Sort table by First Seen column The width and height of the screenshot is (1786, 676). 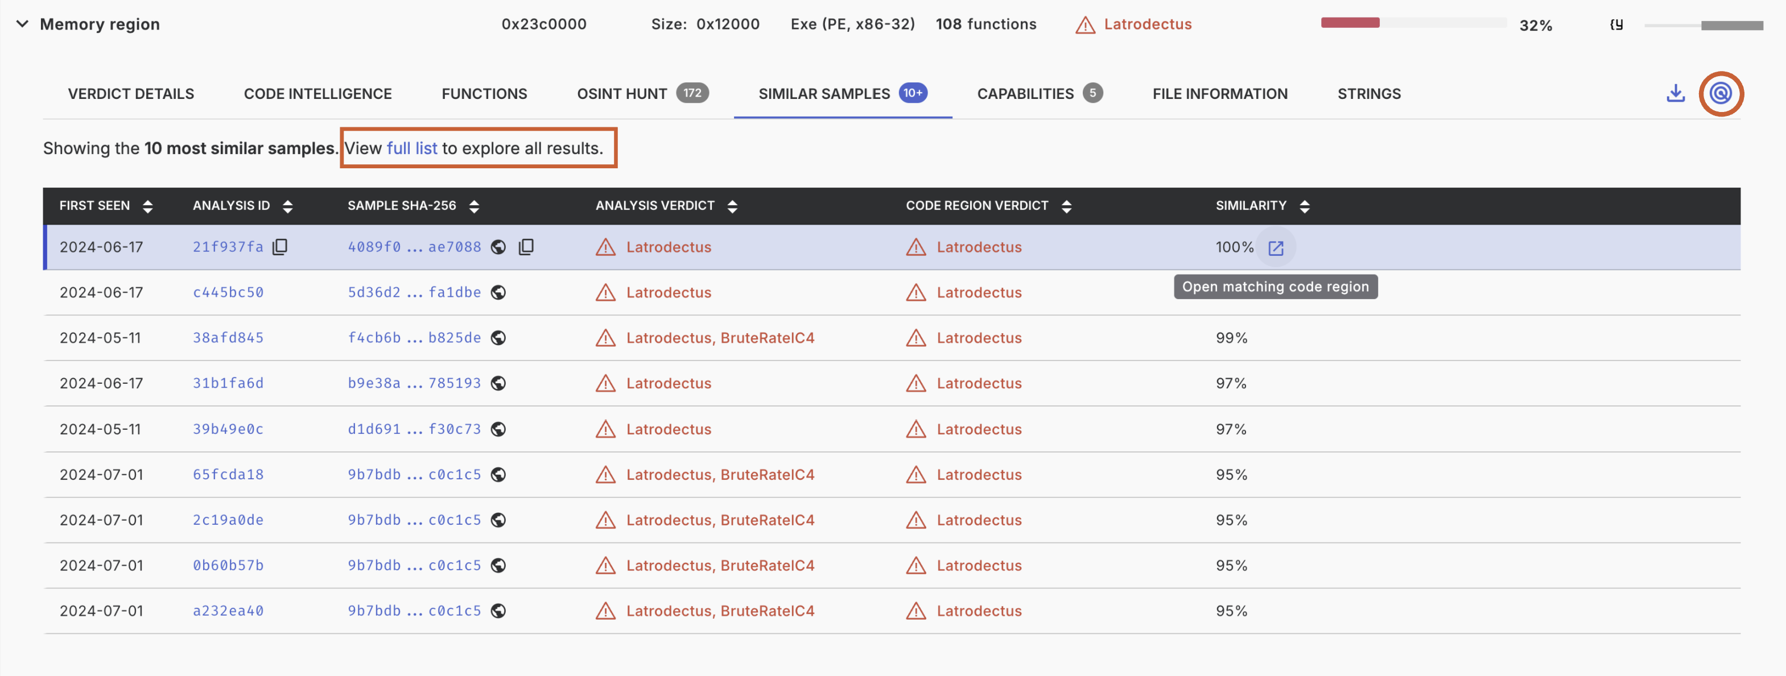click(147, 206)
